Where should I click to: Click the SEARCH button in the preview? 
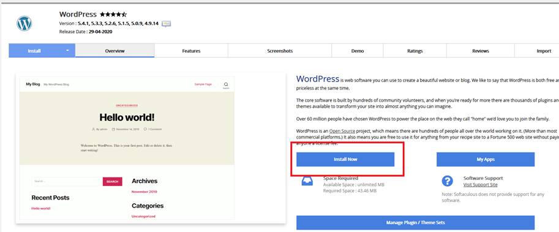(x=112, y=181)
